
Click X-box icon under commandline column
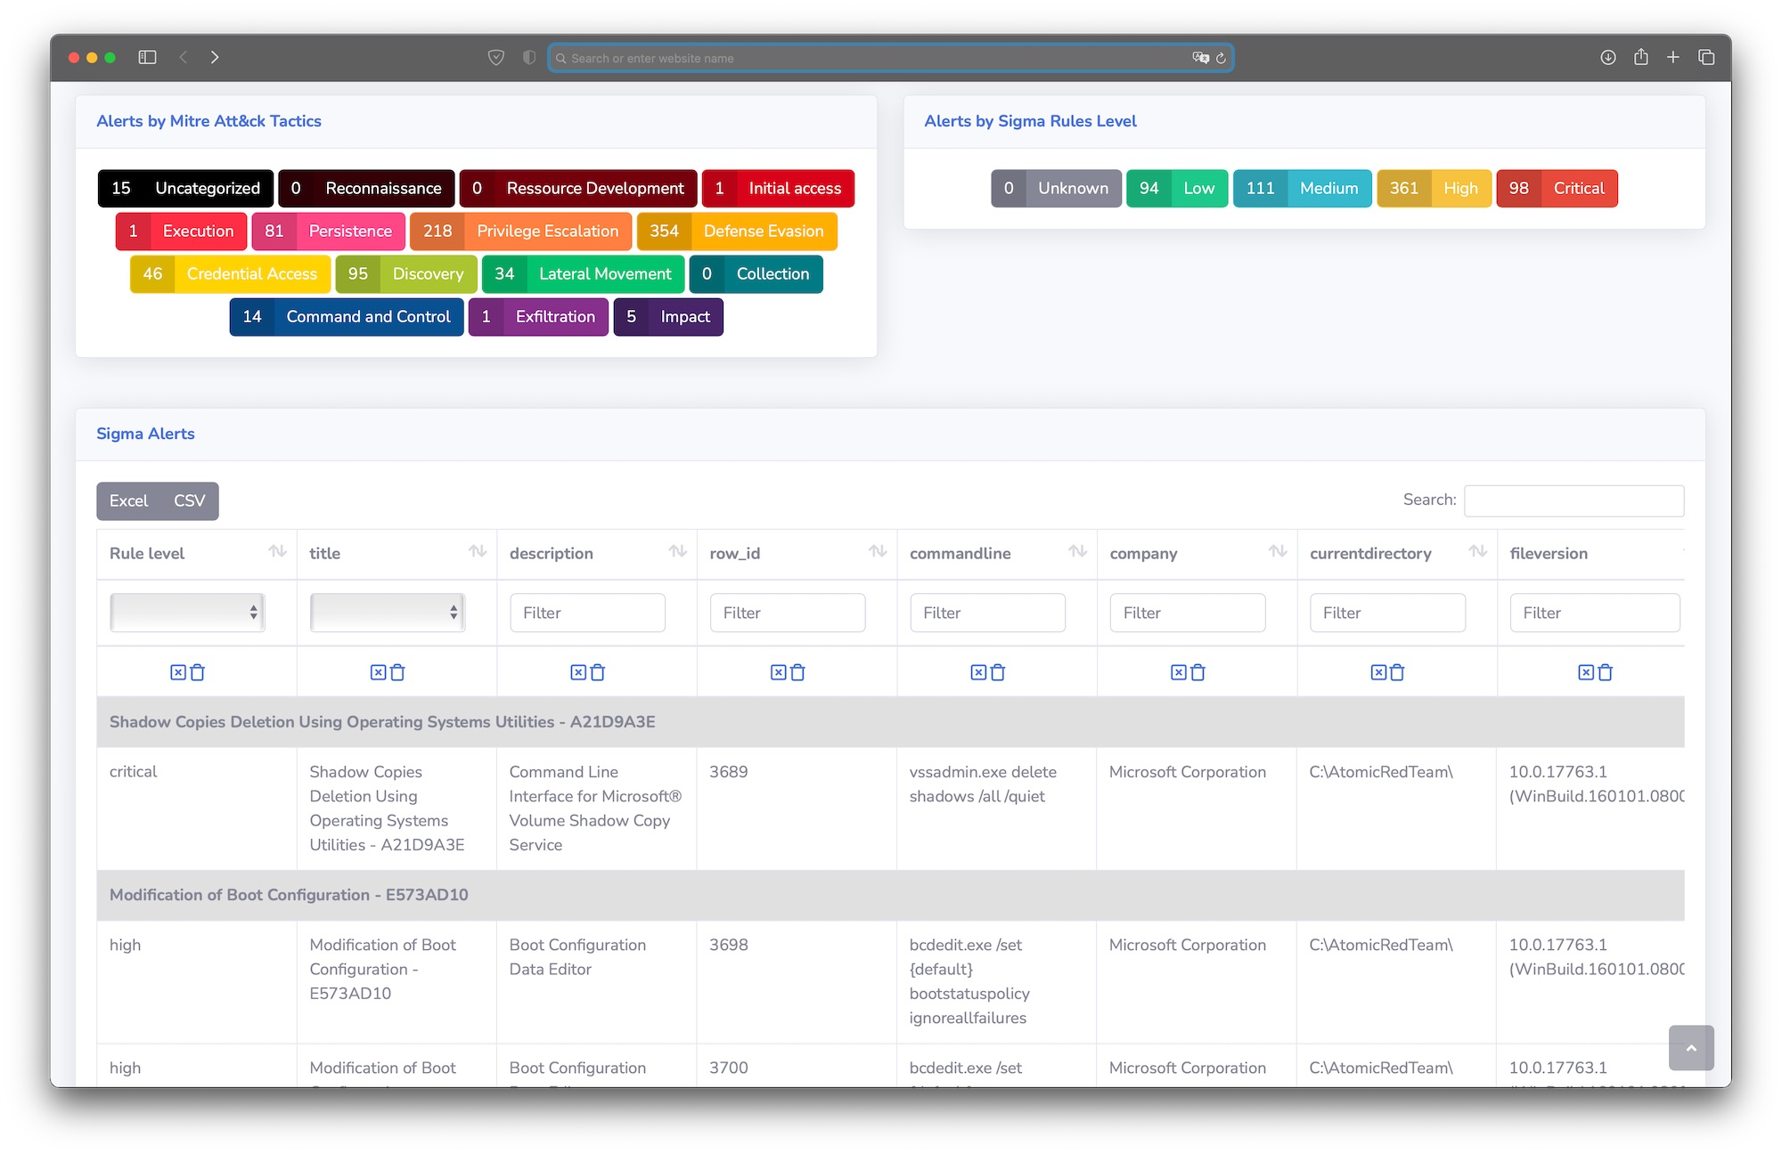(x=978, y=672)
